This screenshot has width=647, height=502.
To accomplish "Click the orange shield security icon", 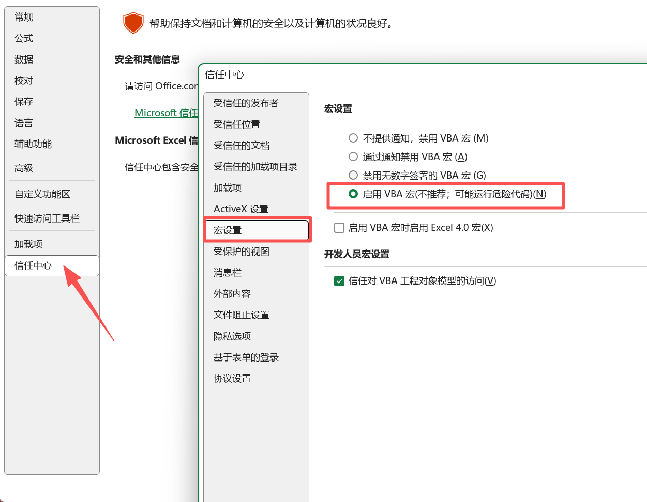I will (x=133, y=23).
